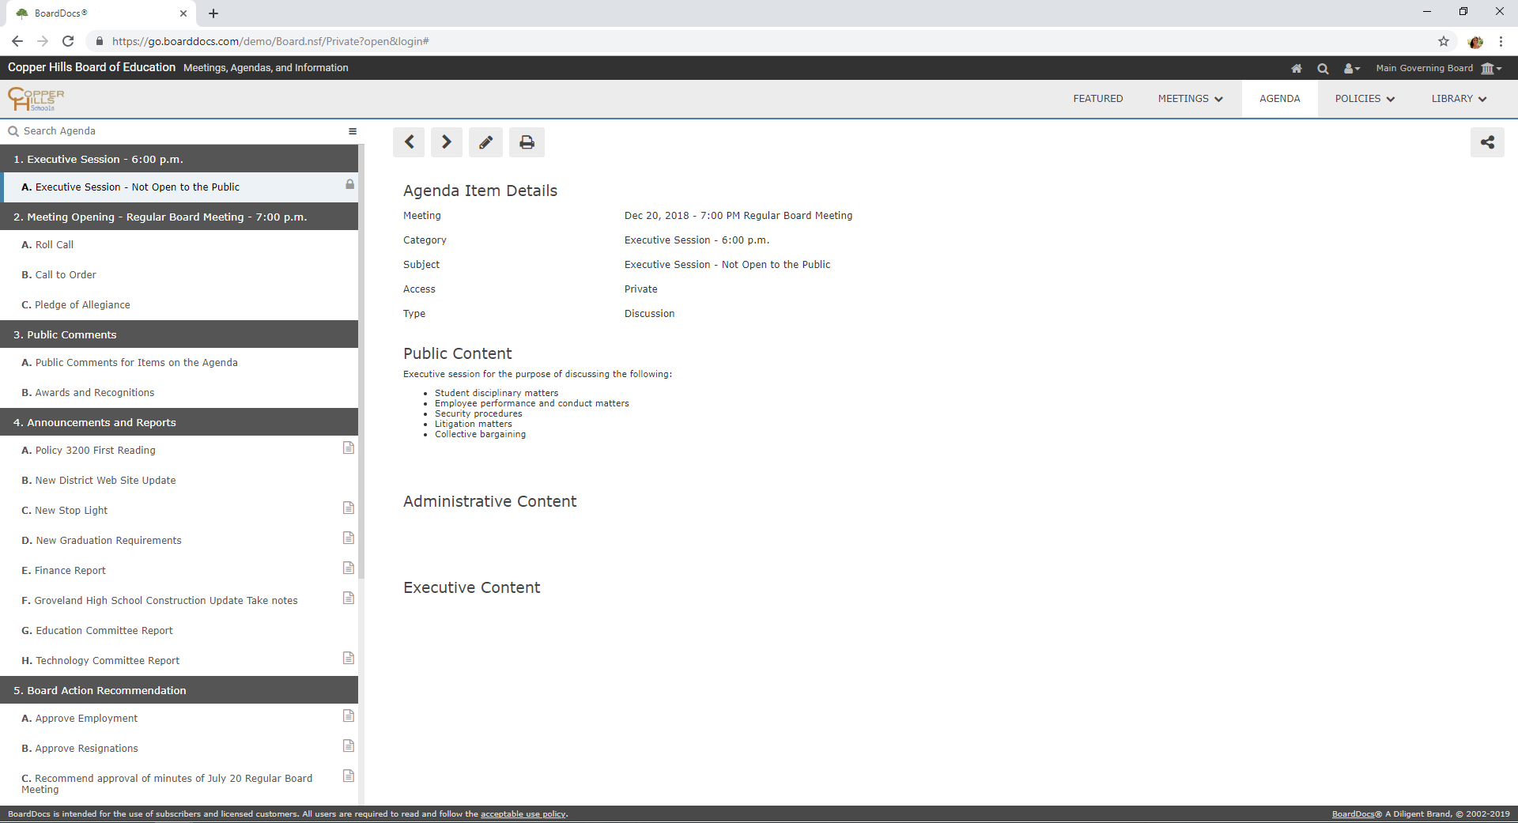Go to next agenda item arrow
This screenshot has width=1518, height=823.
click(x=447, y=142)
